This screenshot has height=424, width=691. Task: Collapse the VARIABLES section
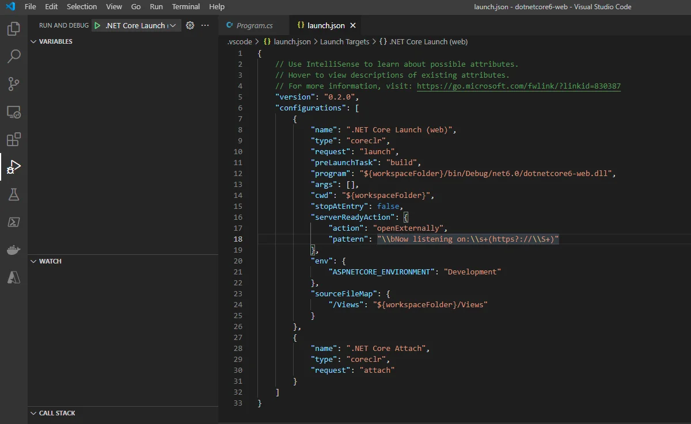[x=34, y=41]
